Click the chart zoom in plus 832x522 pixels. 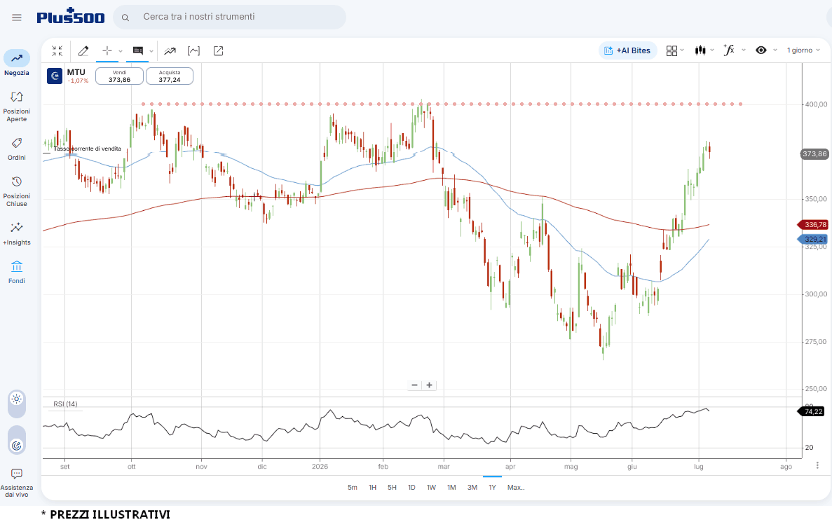click(429, 385)
